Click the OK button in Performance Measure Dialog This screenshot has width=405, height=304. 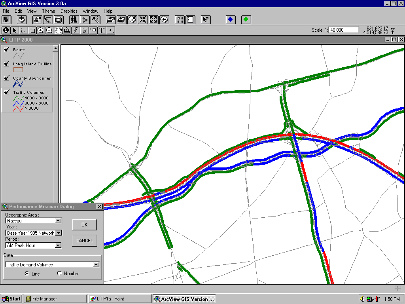coord(84,224)
